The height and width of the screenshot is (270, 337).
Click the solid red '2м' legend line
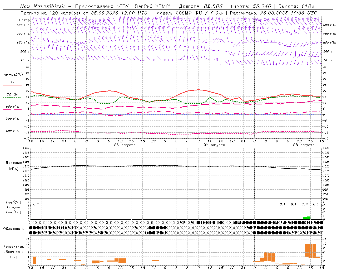click(12, 85)
